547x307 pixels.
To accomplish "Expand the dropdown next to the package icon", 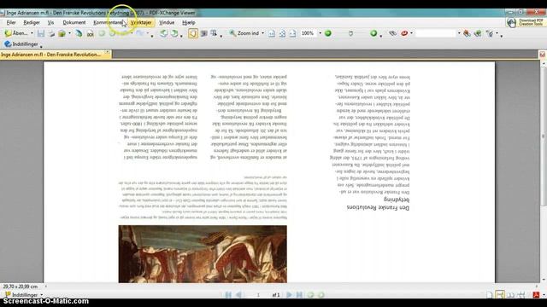I will [x=69, y=34].
